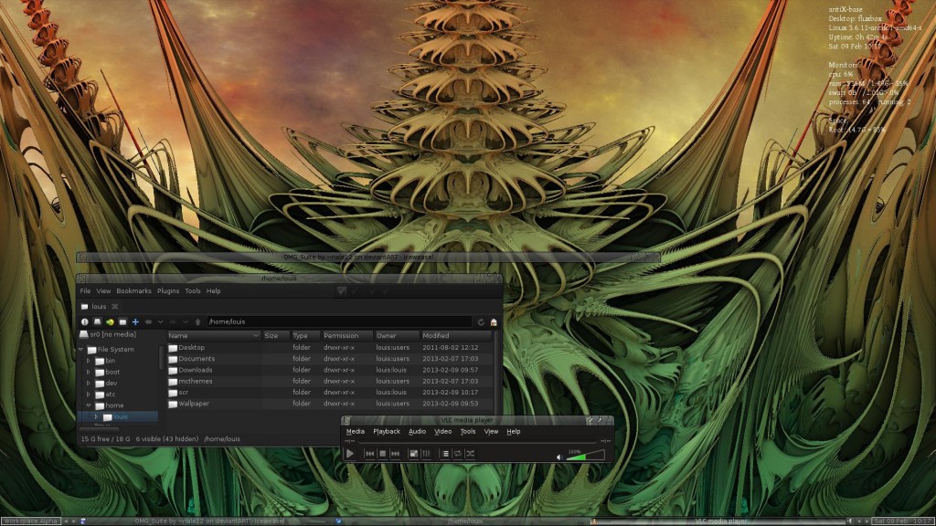Show the VLC playlist
This screenshot has width=936, height=526.
pyautogui.click(x=445, y=454)
